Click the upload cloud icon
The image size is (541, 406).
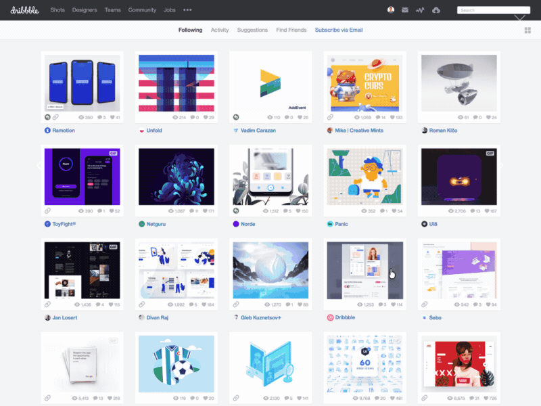[436, 10]
